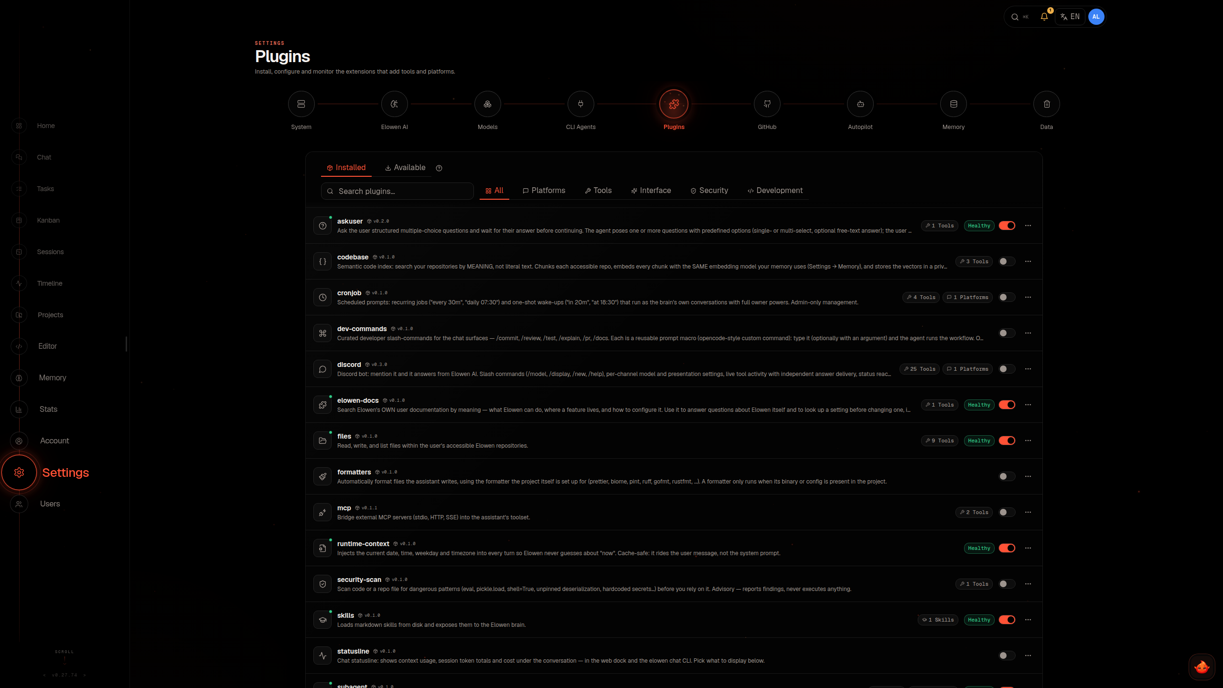Open the search command button
This screenshot has height=688, width=1223.
(1019, 17)
